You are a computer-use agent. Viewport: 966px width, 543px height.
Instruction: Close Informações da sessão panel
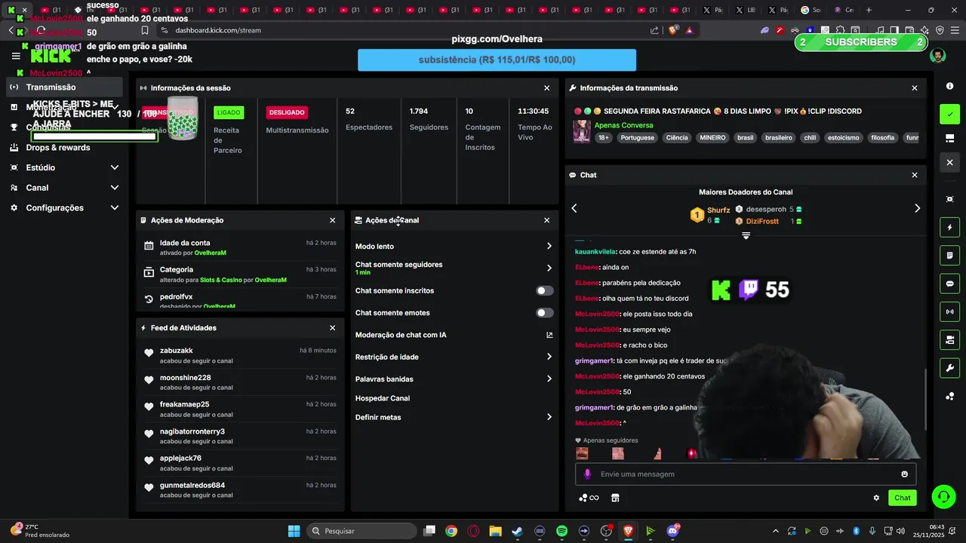pos(547,88)
